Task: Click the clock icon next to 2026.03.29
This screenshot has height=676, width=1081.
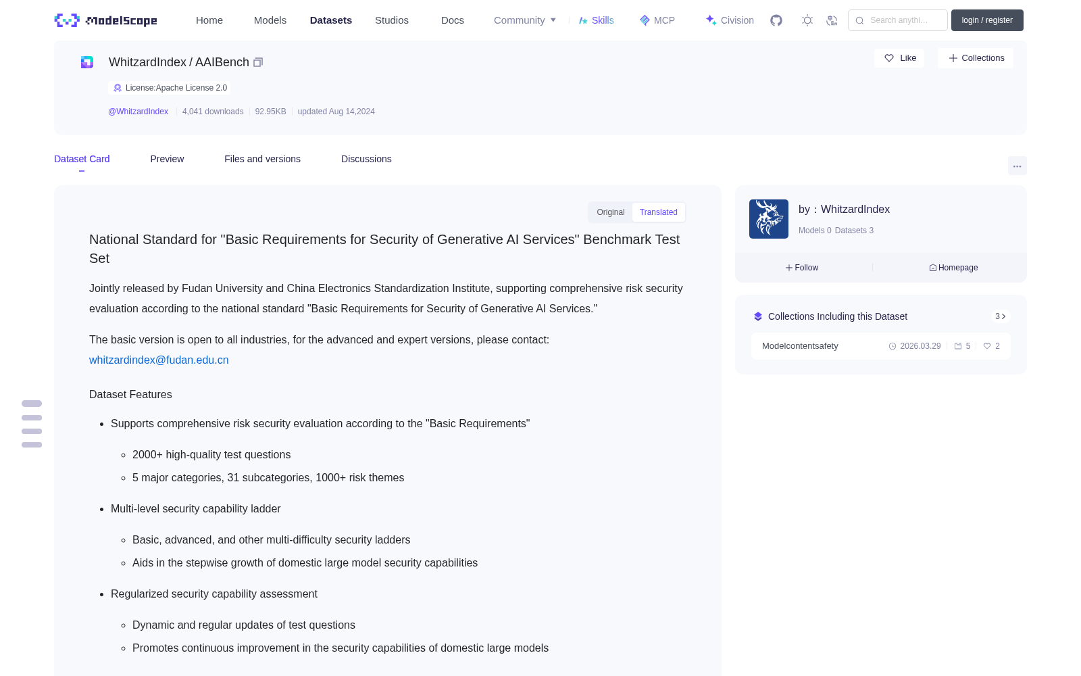Action: 893,346
